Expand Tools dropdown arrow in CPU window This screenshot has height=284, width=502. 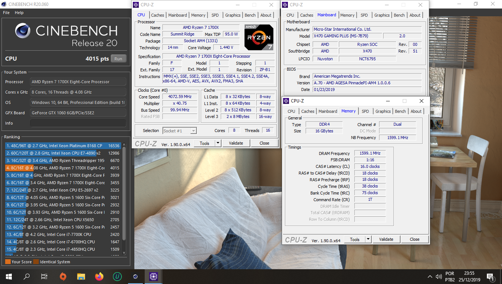click(x=218, y=143)
